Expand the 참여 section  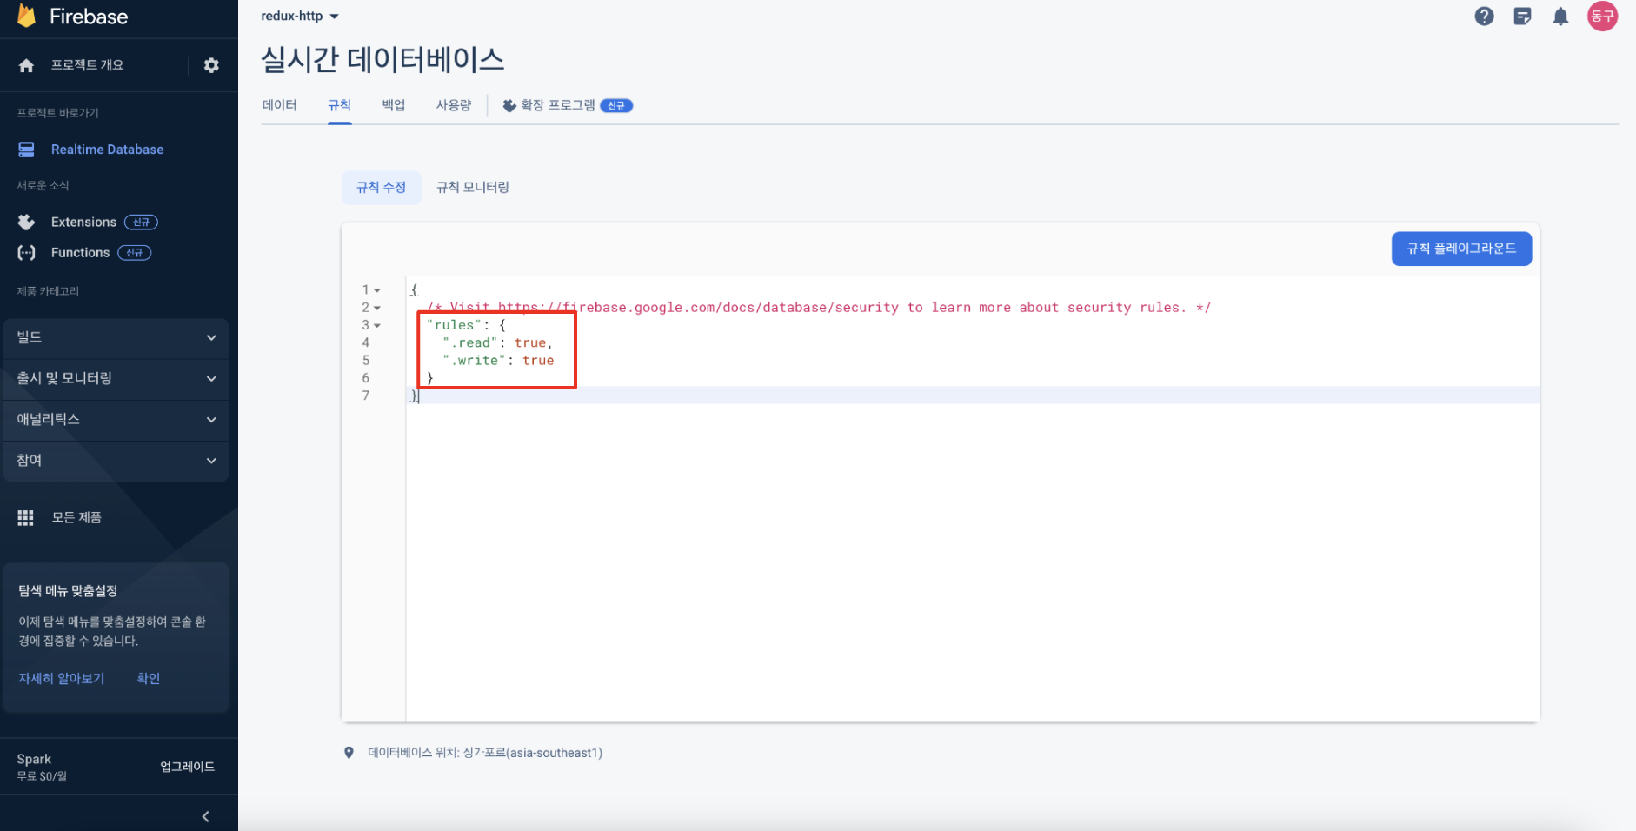click(116, 460)
